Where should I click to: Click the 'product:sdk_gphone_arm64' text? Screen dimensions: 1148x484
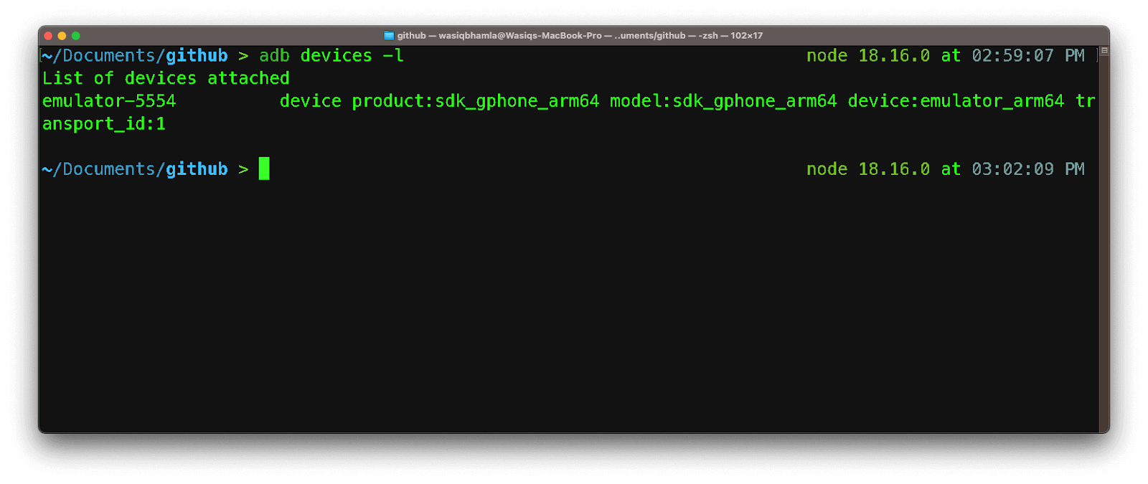[x=475, y=101]
